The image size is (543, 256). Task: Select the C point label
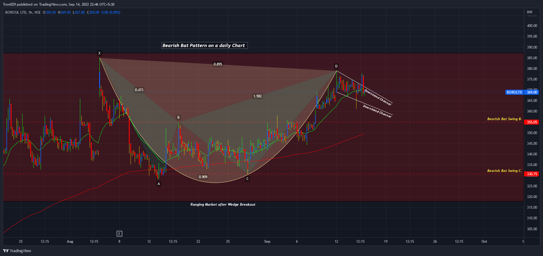coord(248,179)
